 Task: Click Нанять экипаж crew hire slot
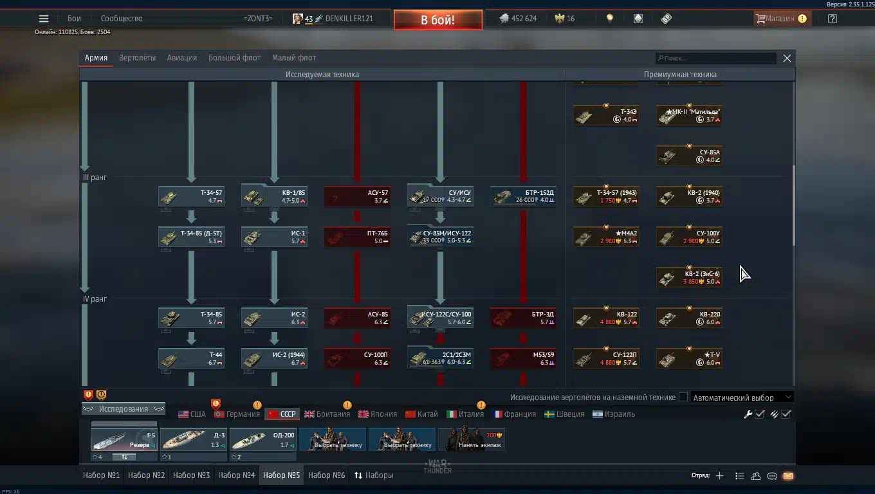coord(472,439)
